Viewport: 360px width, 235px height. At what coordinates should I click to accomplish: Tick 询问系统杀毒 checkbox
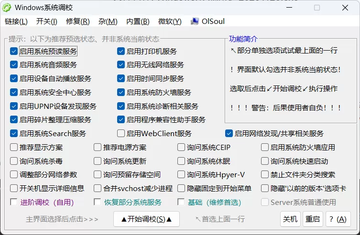point(14,161)
